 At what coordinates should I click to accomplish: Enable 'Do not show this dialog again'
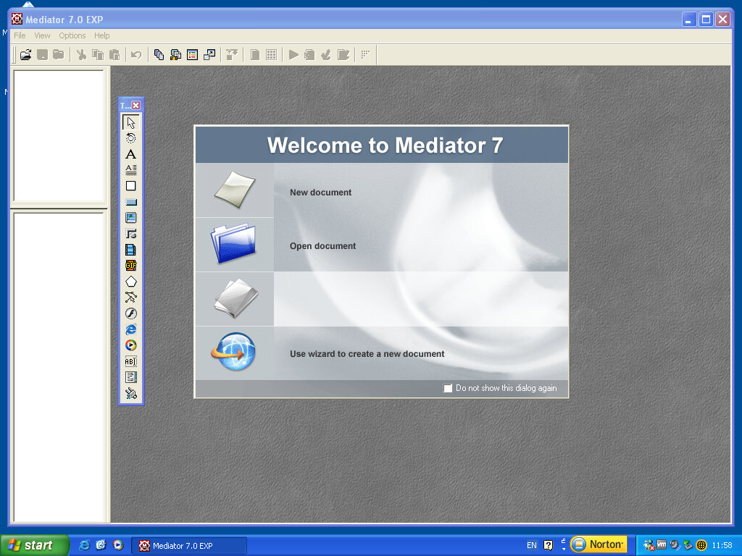point(448,388)
